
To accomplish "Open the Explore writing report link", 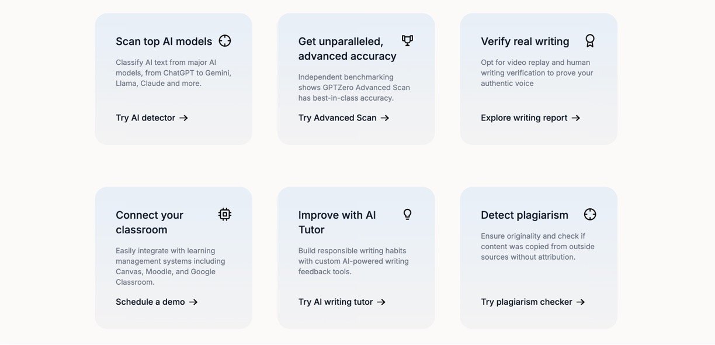I will 530,118.
